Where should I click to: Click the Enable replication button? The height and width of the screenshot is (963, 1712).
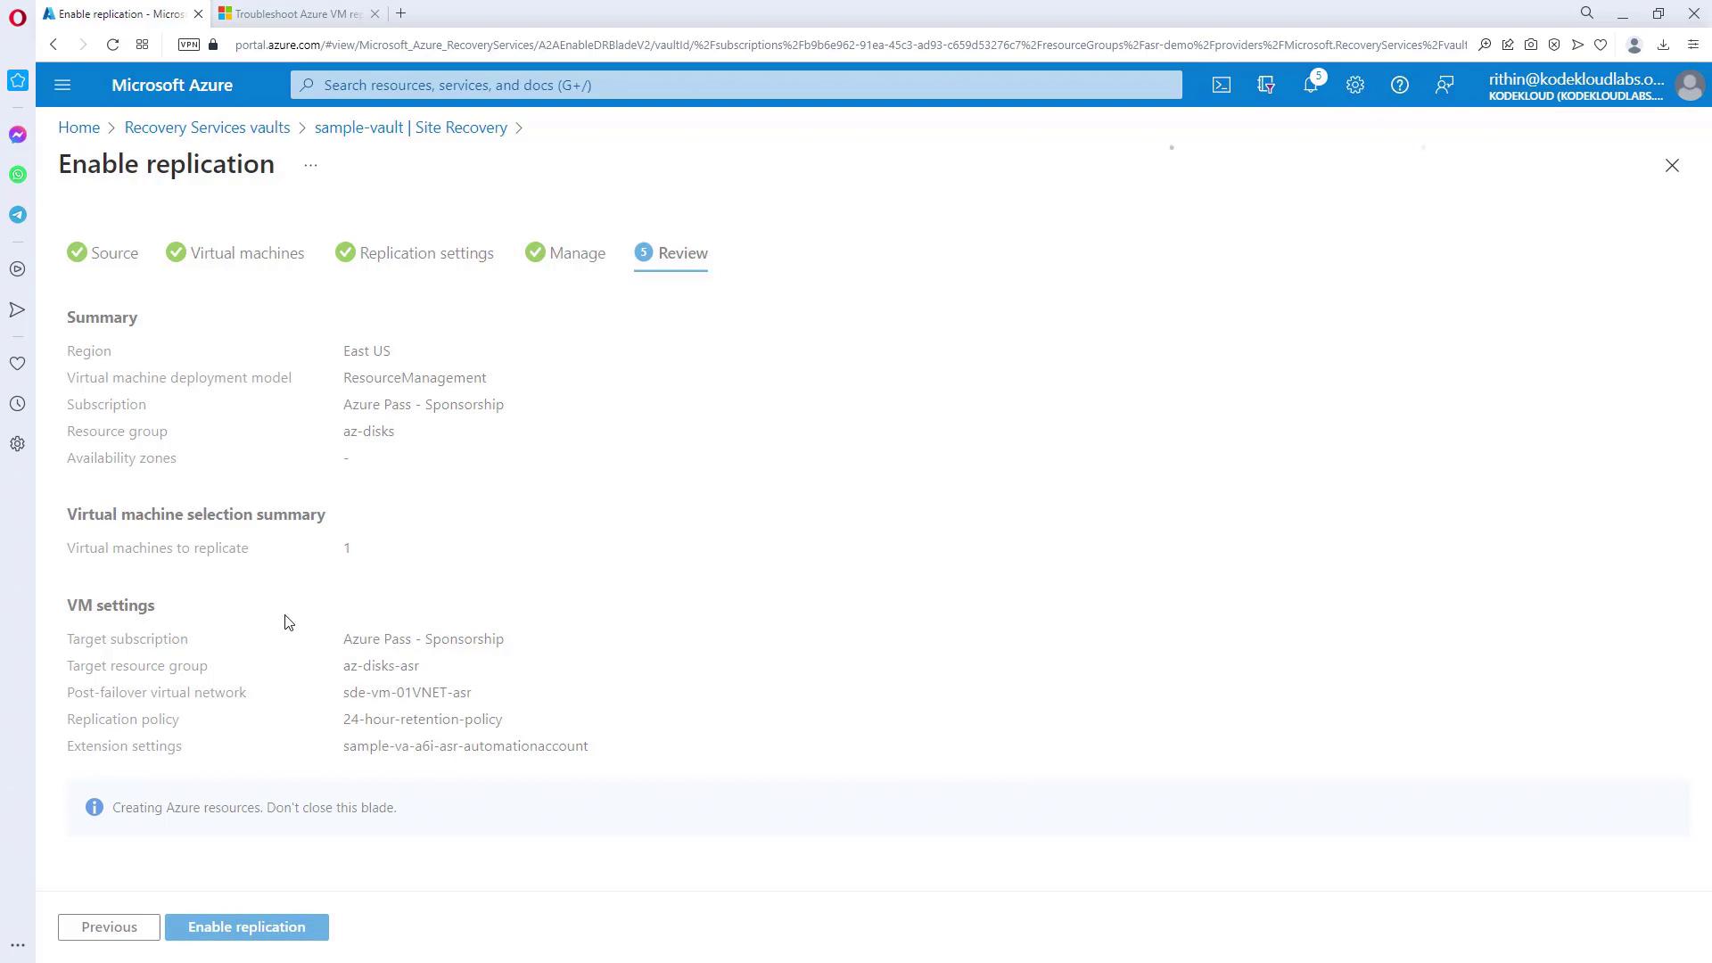246,927
